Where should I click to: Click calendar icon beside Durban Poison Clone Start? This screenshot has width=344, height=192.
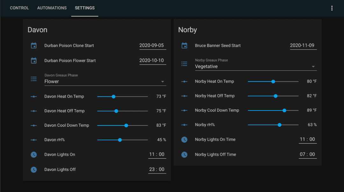click(34, 46)
